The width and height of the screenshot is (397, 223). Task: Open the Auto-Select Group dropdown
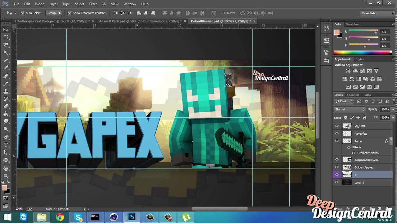[54, 13]
